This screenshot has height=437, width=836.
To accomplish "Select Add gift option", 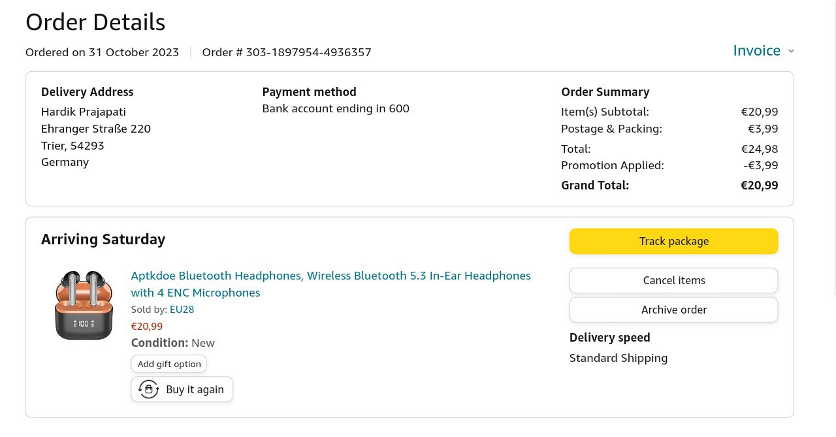I will (169, 364).
